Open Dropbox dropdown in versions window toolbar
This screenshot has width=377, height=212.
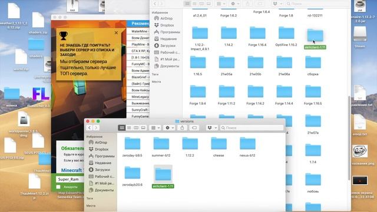tap(212, 128)
